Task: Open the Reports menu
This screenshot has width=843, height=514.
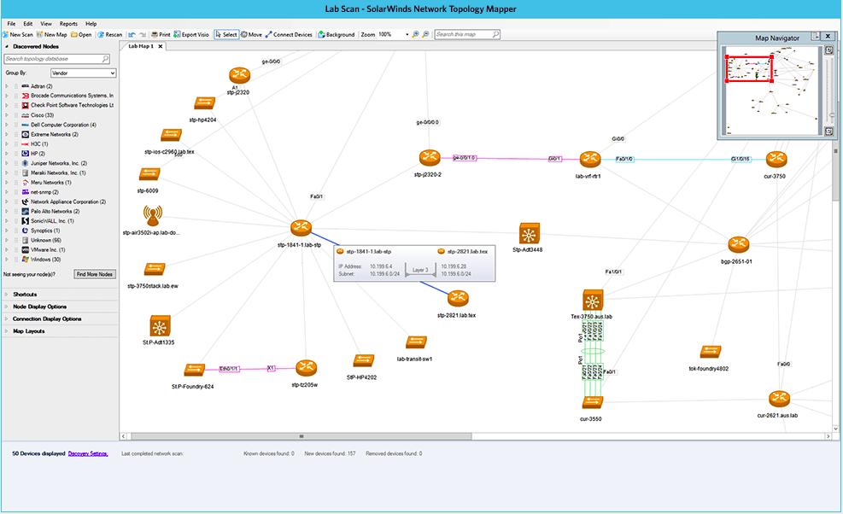Action: tap(68, 24)
